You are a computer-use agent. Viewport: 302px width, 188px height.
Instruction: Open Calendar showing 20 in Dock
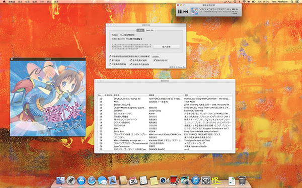(133, 180)
